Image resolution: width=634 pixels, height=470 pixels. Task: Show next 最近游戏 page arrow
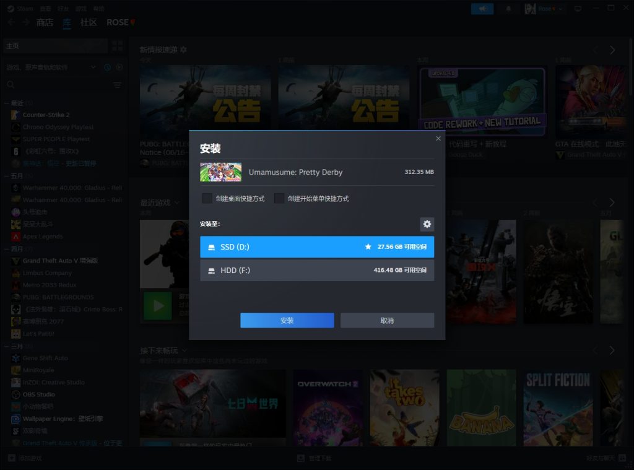click(x=612, y=202)
